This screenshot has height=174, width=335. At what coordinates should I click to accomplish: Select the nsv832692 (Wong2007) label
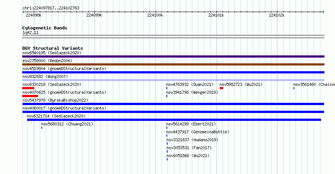(x=45, y=76)
